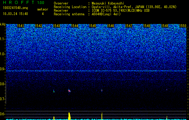Click the 0.9 kHz axis label
Screen dimensions: 189x120
(x=2, y=69)
